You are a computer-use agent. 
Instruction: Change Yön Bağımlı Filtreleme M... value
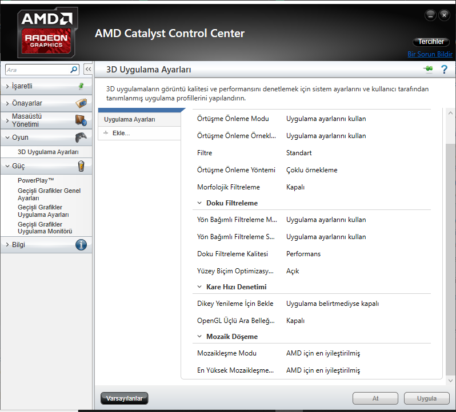tap(326, 220)
